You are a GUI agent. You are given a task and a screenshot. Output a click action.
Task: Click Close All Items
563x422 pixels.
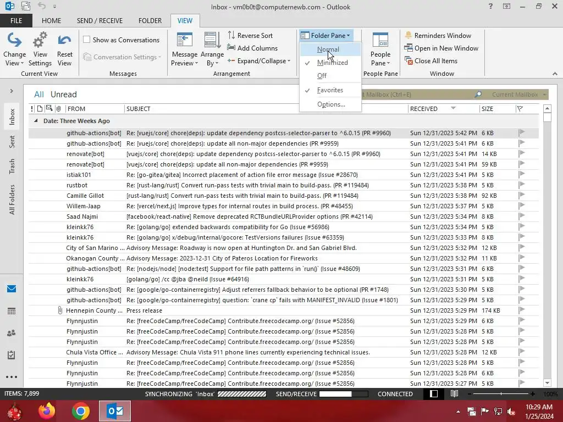click(431, 61)
